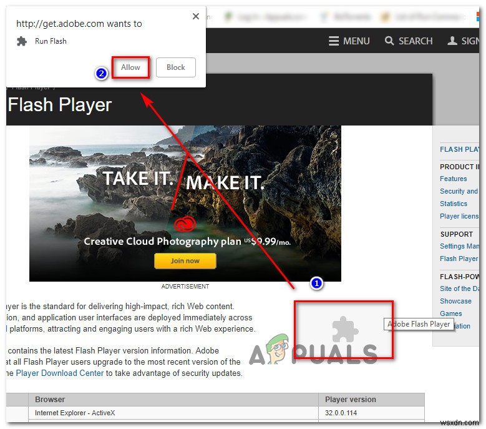The height and width of the screenshot is (429, 486).
Task: Click the Browser column header
Action: pos(173,400)
